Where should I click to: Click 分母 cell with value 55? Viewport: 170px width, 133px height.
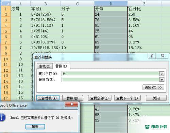pyautogui.click(x=111, y=48)
